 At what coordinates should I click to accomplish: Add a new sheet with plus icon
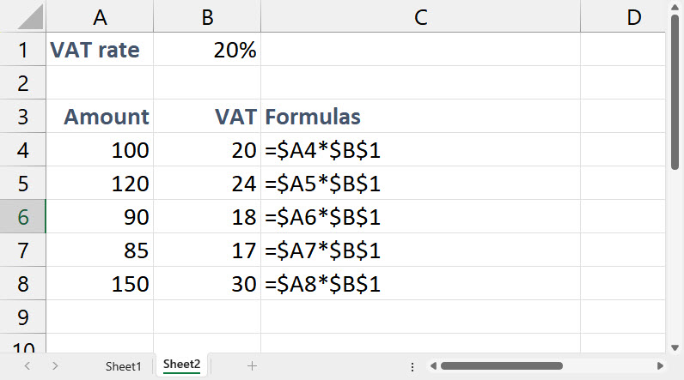point(252,365)
